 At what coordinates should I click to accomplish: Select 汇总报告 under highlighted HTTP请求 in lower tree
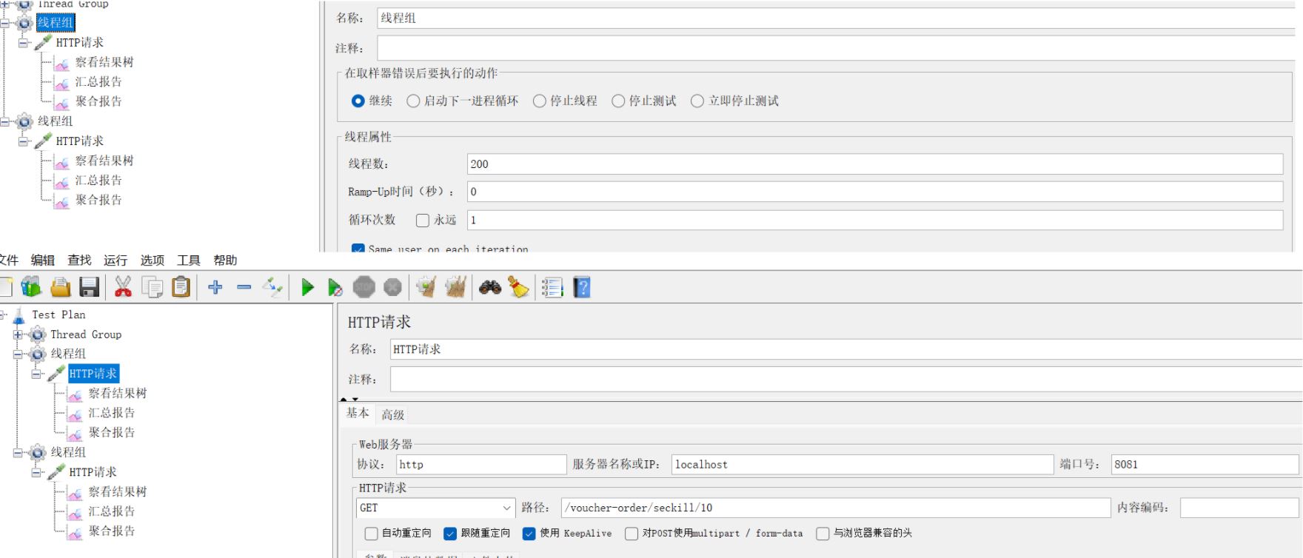(x=112, y=413)
